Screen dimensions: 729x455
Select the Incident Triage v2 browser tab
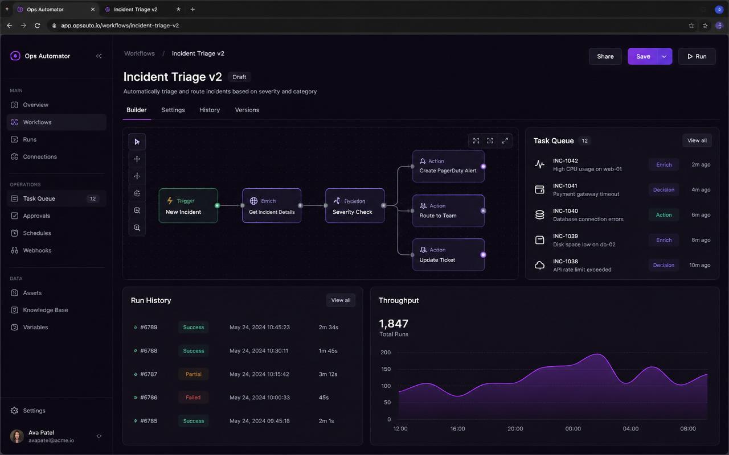click(x=142, y=9)
